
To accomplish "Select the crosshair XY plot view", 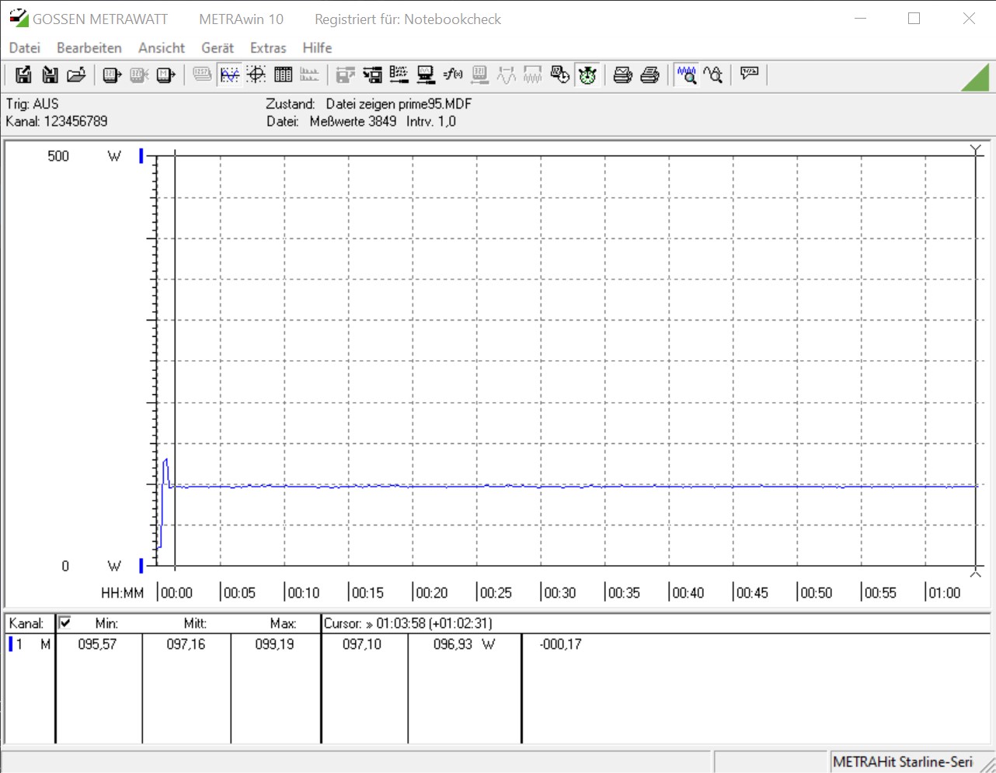I will click(256, 75).
